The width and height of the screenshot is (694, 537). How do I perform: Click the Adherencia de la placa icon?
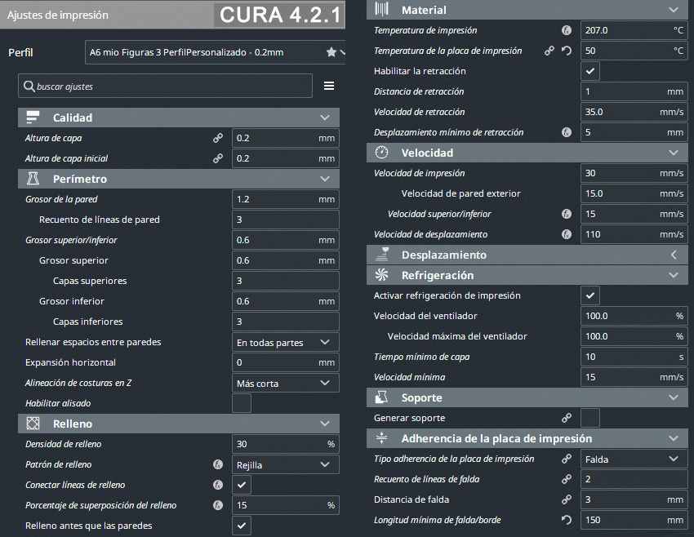[381, 438]
